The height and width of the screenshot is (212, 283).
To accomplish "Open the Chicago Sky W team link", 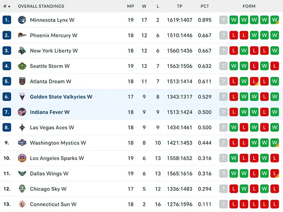I will 48,189.
